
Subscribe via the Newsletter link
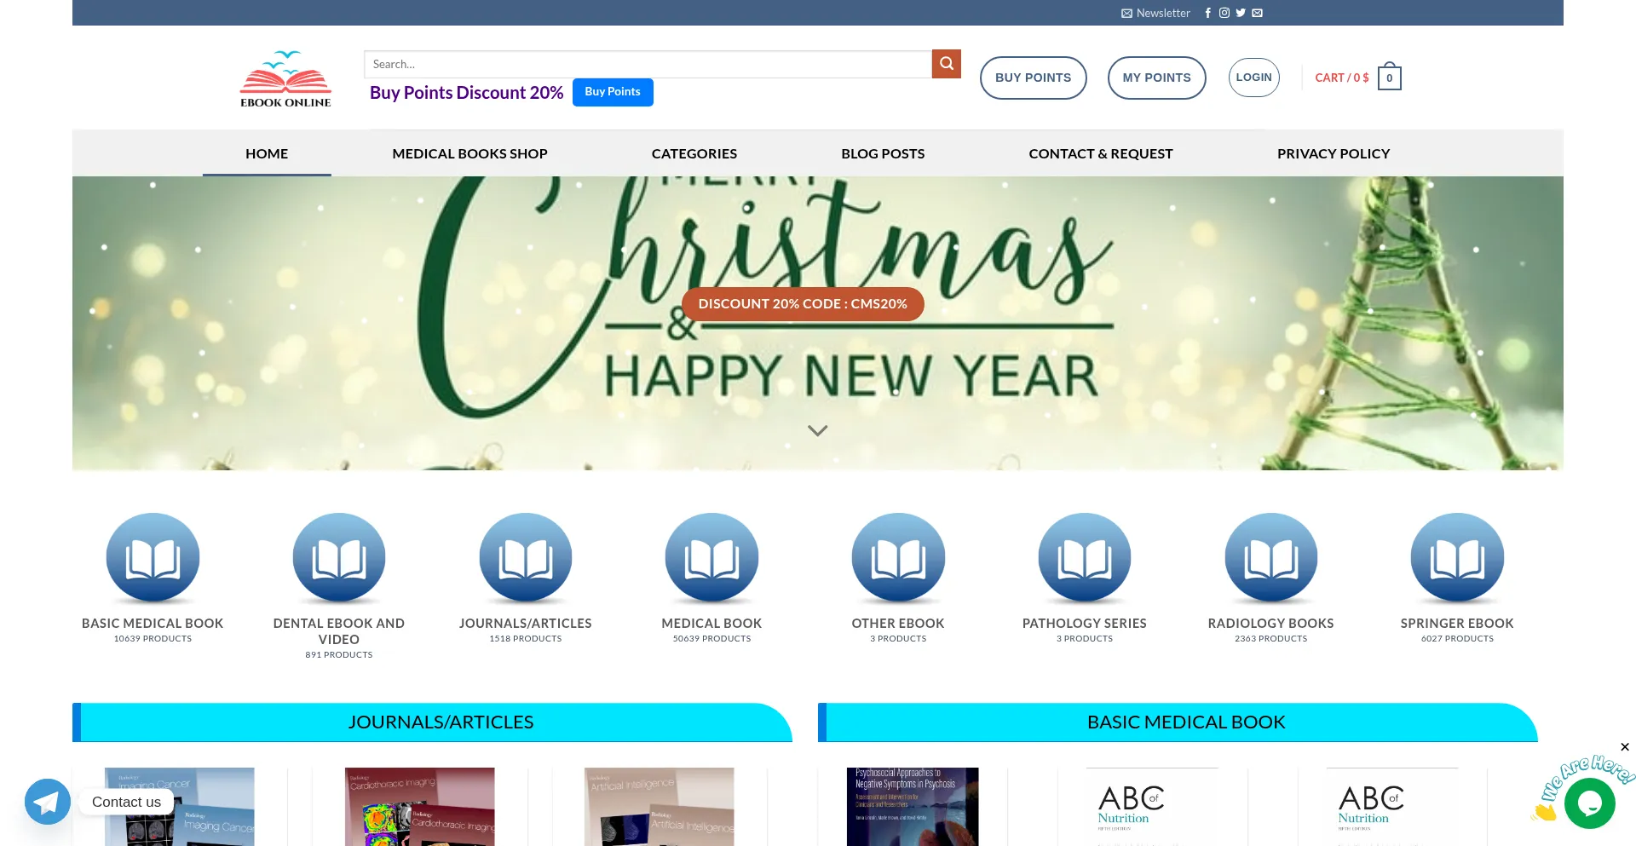1155,13
